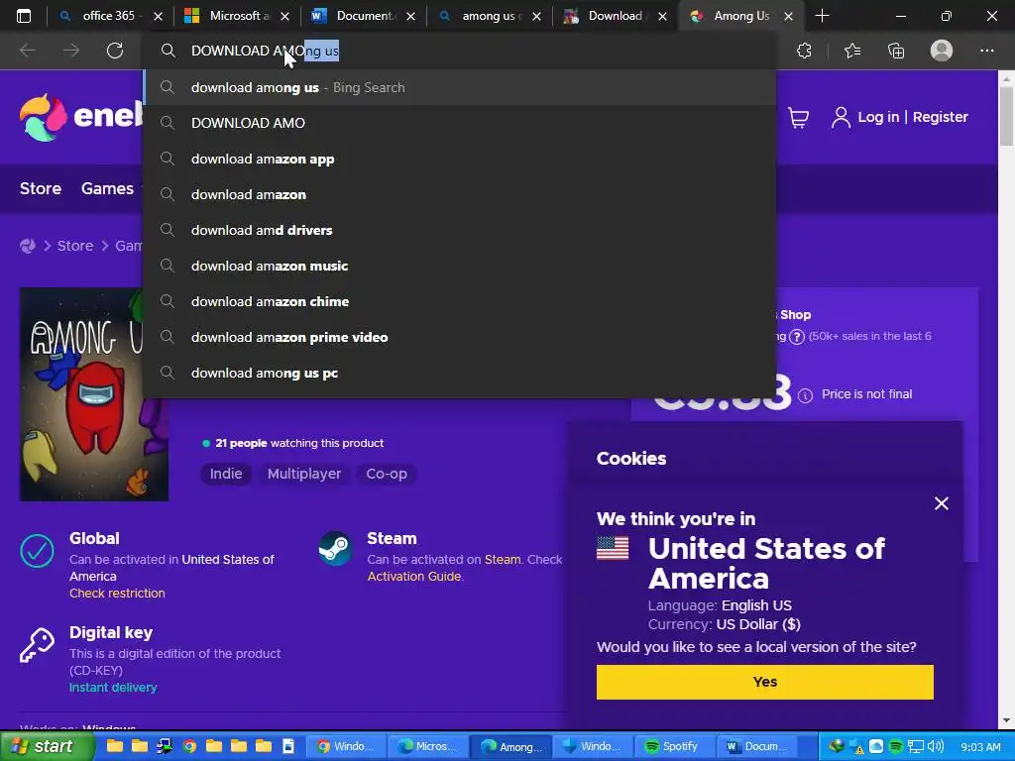Click the price info icon
Viewport: 1015px width, 761px height.
click(x=805, y=395)
